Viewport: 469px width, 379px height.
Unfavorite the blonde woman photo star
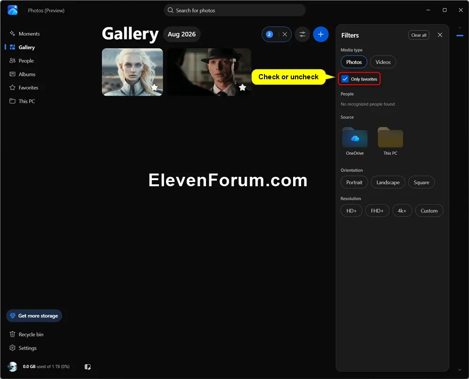point(154,87)
